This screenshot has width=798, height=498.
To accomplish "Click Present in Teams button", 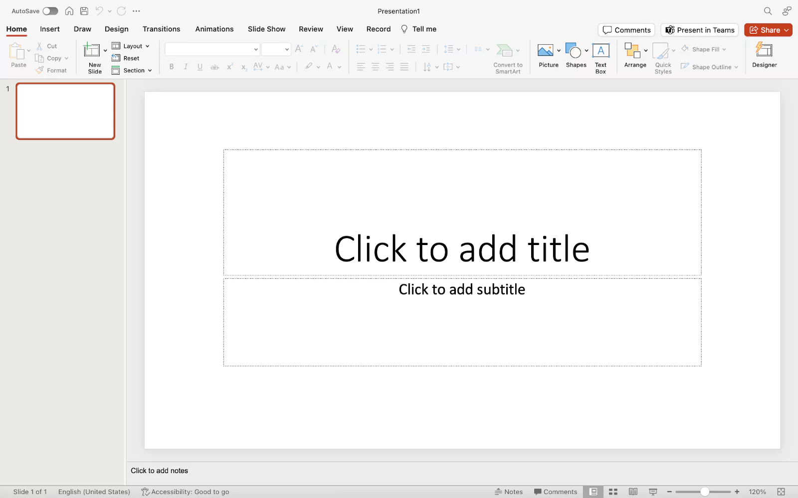I will 700,30.
